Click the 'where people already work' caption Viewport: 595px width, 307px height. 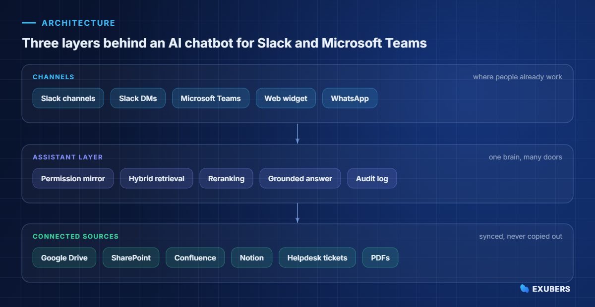pos(518,77)
